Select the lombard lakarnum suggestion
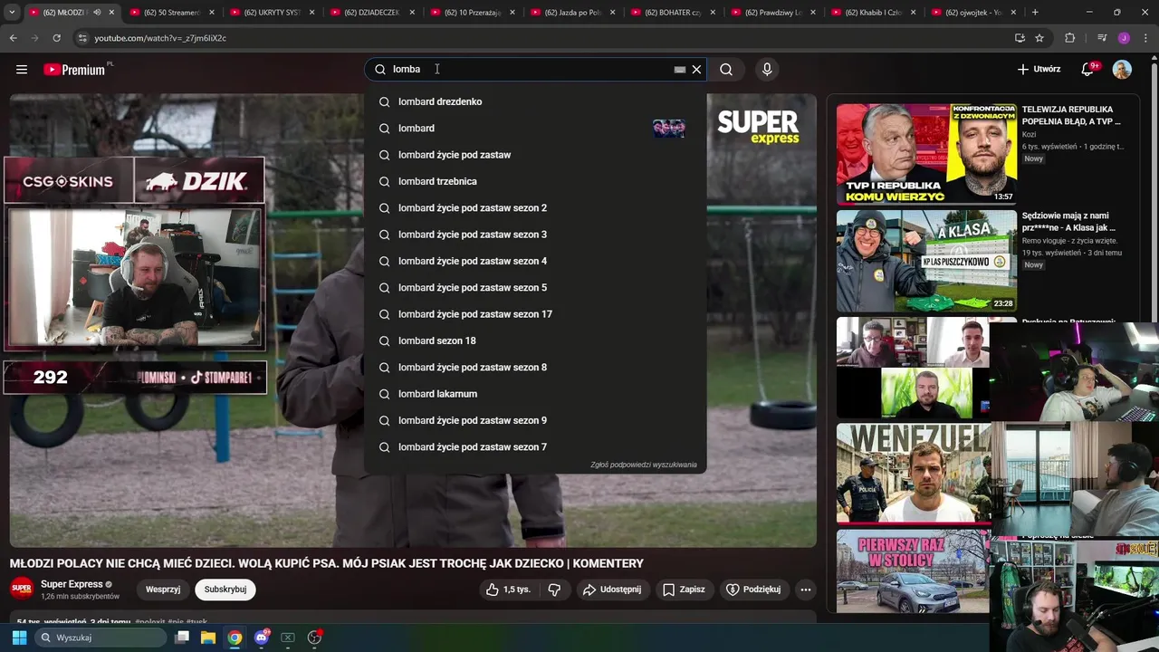1159x652 pixels. [x=535, y=394]
